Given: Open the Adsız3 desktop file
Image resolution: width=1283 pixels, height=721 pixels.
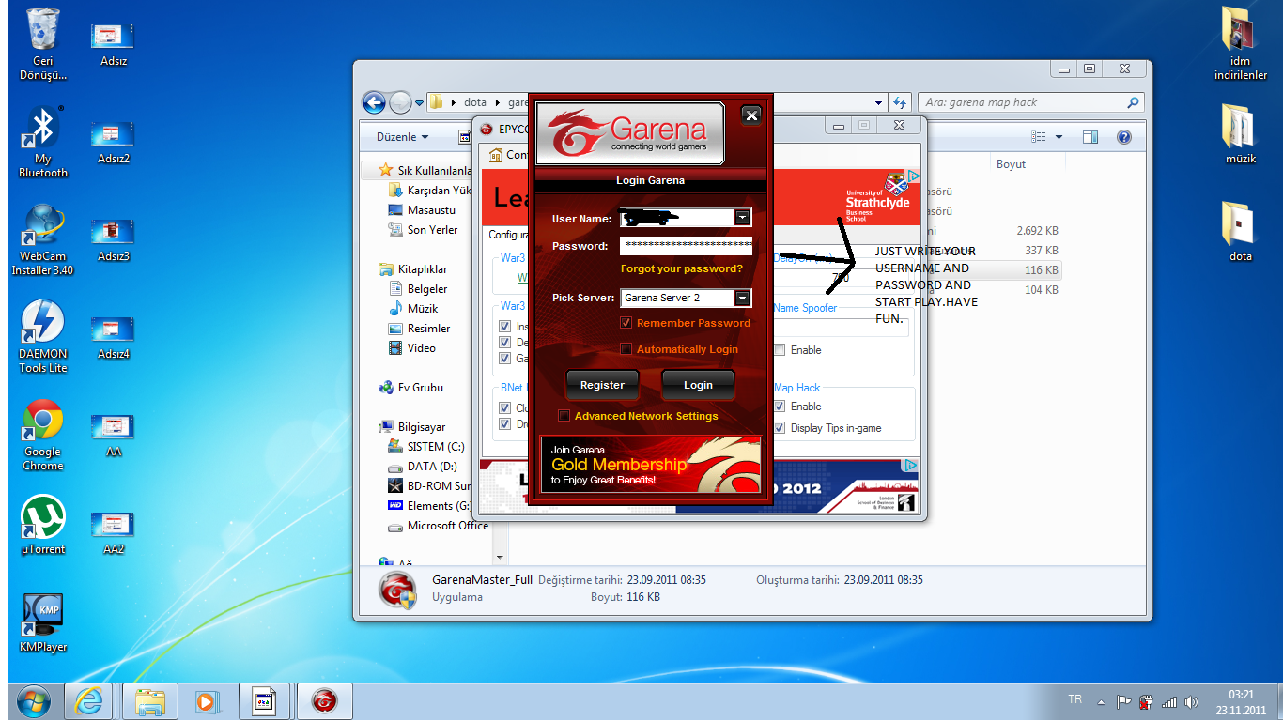Looking at the screenshot, I should 113,239.
